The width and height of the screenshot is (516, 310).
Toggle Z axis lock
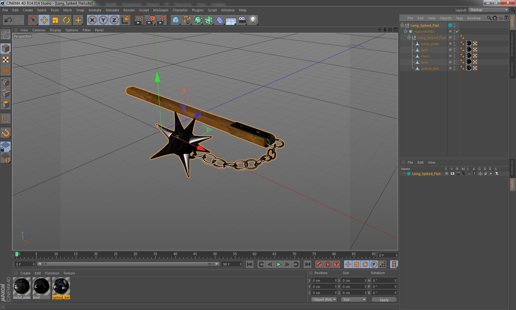tap(114, 20)
